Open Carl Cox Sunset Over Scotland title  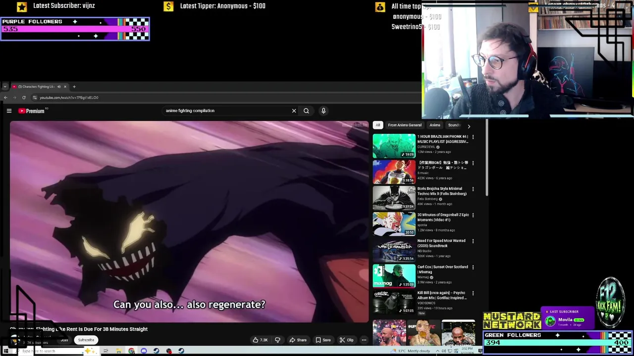pyautogui.click(x=442, y=269)
